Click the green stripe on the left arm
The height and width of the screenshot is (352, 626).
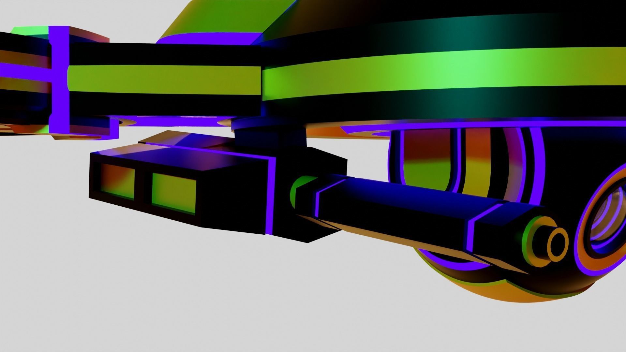[163, 80]
